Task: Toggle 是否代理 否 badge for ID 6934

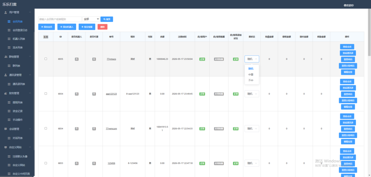Action: pyautogui.click(x=94, y=94)
